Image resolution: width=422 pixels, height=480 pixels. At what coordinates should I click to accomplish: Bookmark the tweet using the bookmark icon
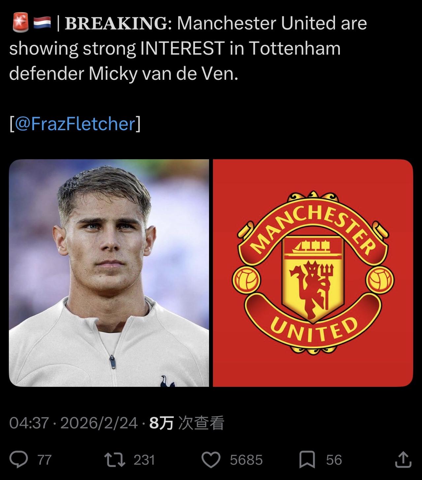[307, 460]
